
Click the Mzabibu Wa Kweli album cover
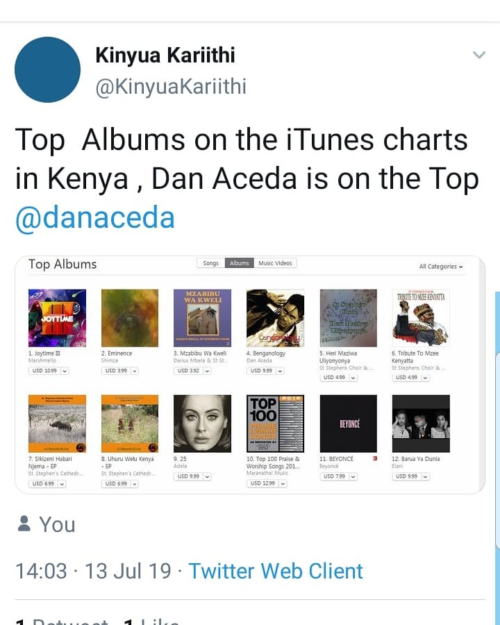tap(202, 317)
